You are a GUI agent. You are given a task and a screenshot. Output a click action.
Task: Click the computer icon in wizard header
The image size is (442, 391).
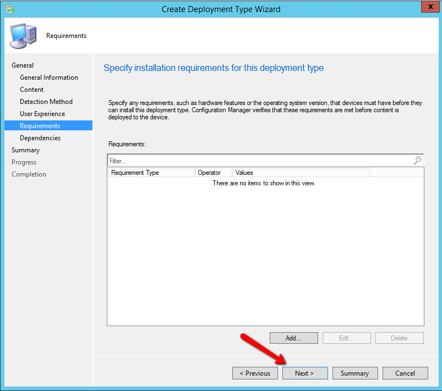pyautogui.click(x=23, y=36)
